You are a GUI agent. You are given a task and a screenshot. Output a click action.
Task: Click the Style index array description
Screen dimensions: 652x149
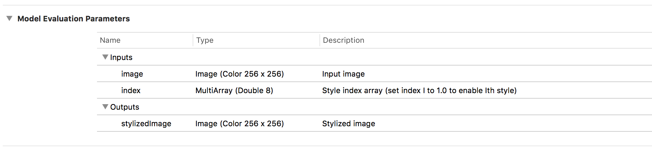coord(419,90)
